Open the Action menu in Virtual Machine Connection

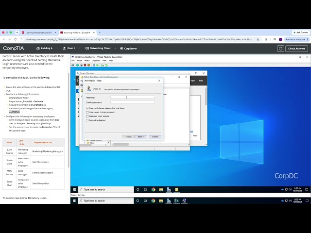79,61
